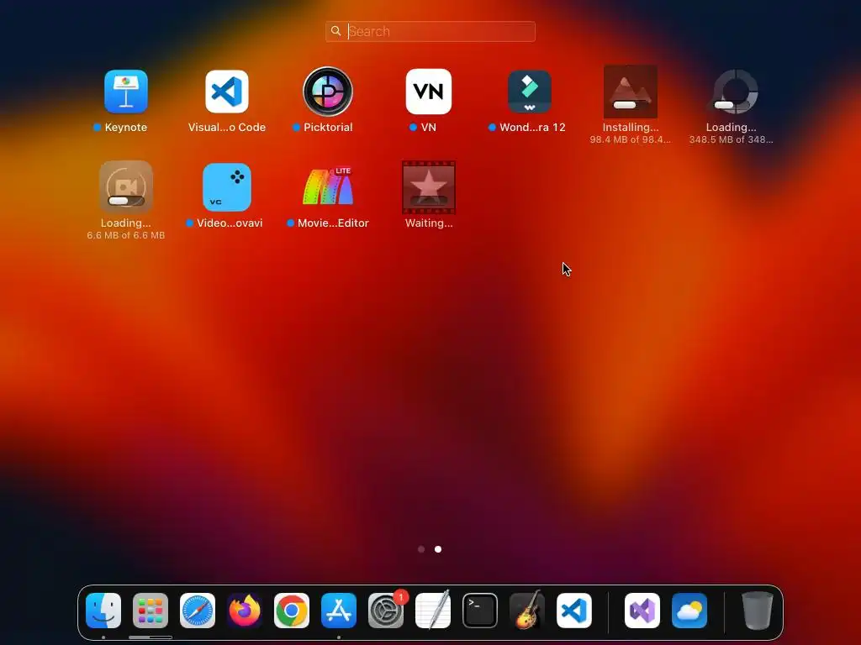Launch Movie Editor Lite app

[x=328, y=187]
